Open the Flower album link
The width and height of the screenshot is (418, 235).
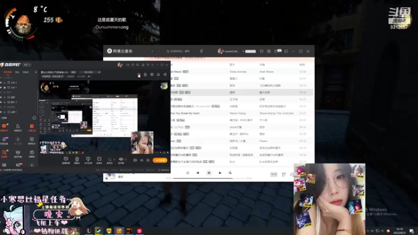[x=263, y=141]
